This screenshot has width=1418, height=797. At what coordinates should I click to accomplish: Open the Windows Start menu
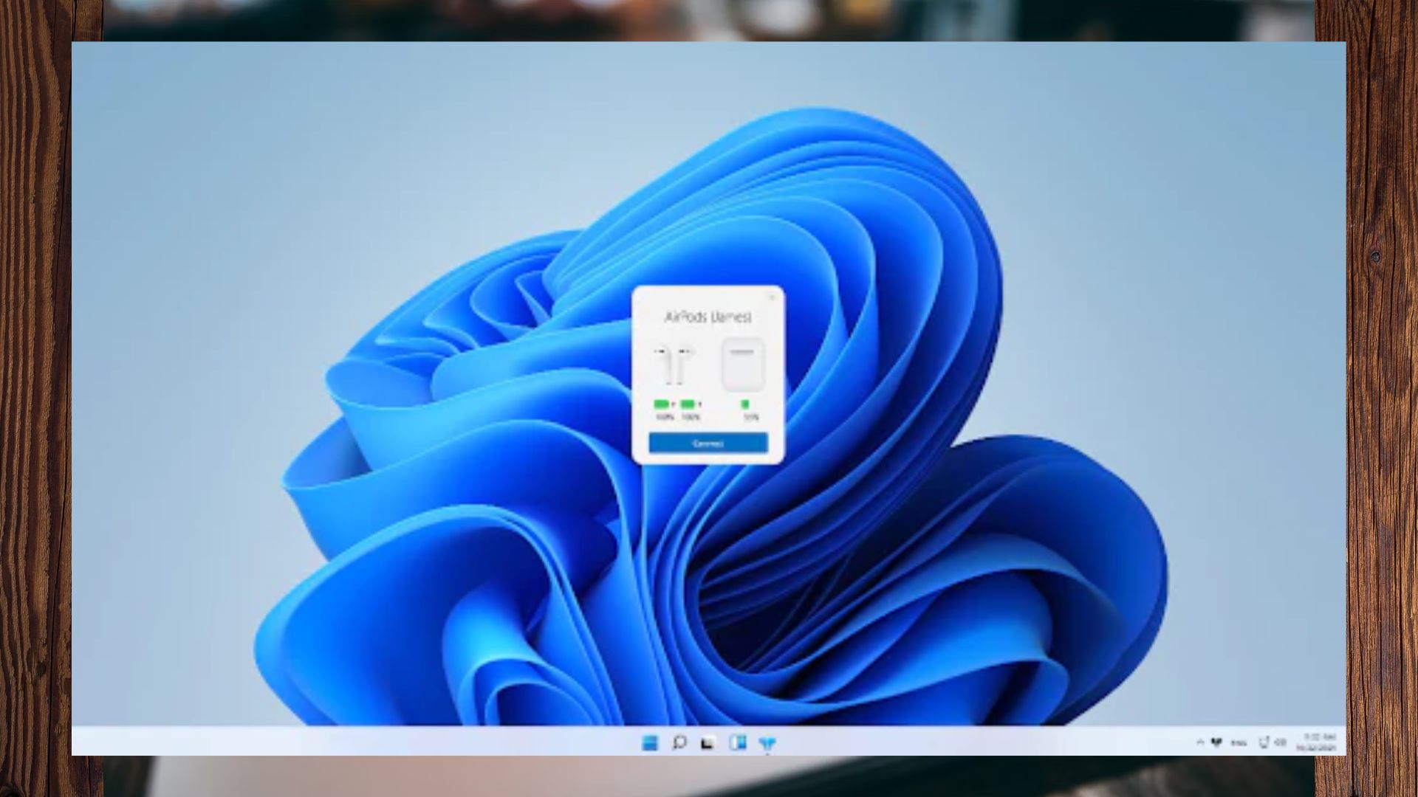[x=650, y=742]
